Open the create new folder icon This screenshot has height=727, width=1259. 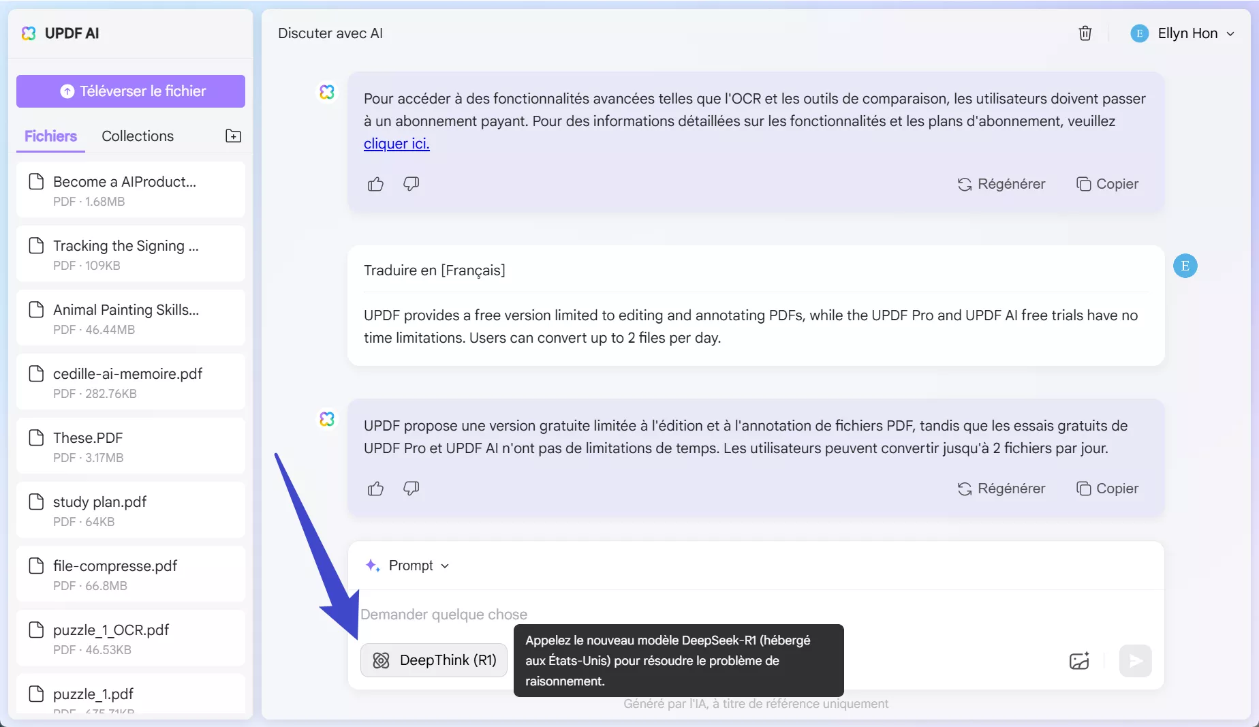pos(232,136)
